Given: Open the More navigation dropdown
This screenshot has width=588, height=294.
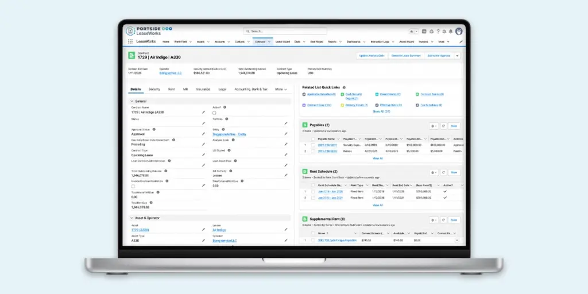Looking at the screenshot, I should coord(444,41).
